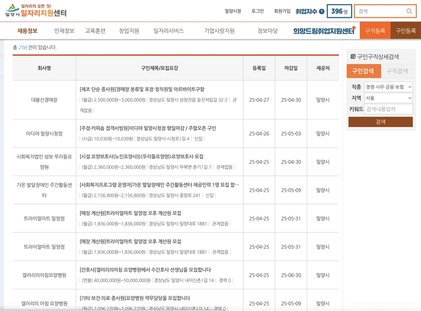Click the 구인구직상세검색 panel icon
421x311 pixels.
pos(353,56)
